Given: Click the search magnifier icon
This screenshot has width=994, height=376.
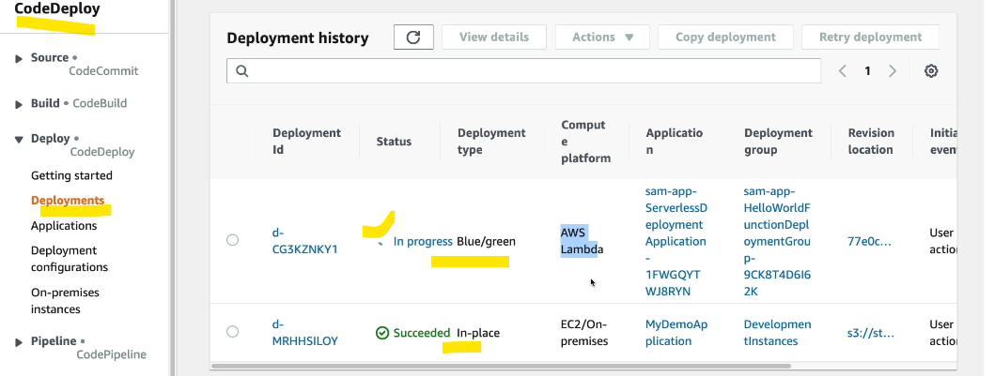Looking at the screenshot, I should tap(241, 71).
